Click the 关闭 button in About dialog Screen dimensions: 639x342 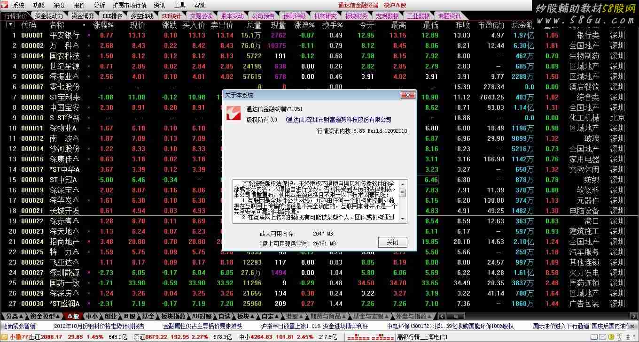pyautogui.click(x=392, y=243)
